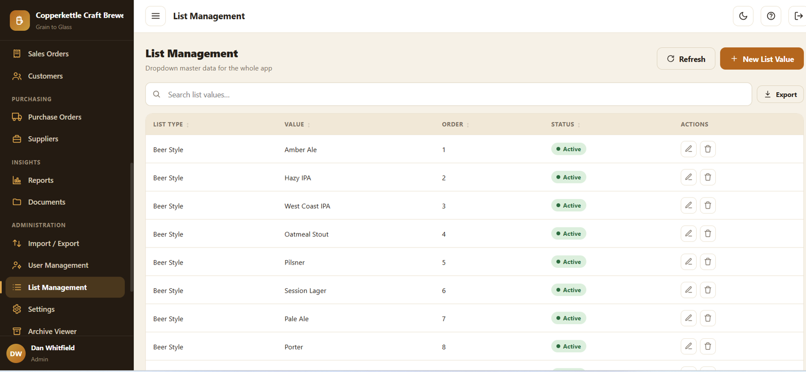The width and height of the screenshot is (806, 372).
Task: Export the list values
Action: [x=780, y=95]
